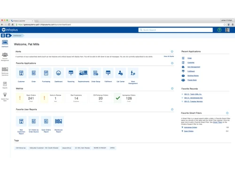
Task: Open the Favorite Smart Filters gear settings
Action: (227, 113)
